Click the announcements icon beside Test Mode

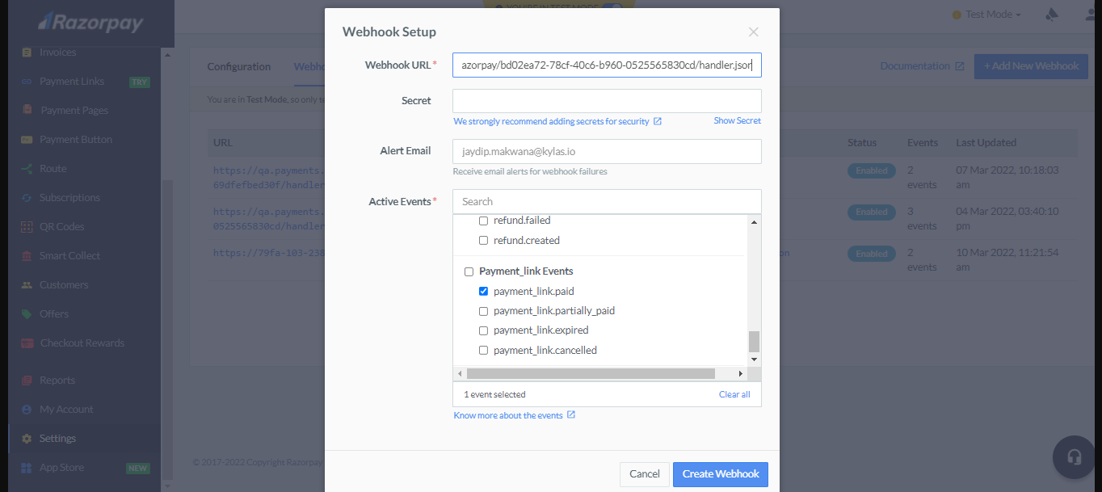point(1052,15)
